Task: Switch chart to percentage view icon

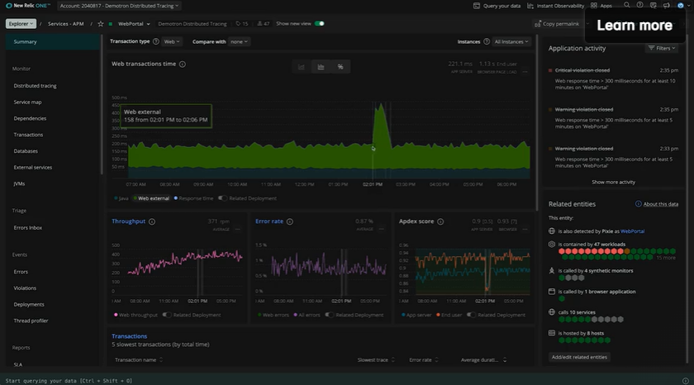Action: tap(340, 67)
